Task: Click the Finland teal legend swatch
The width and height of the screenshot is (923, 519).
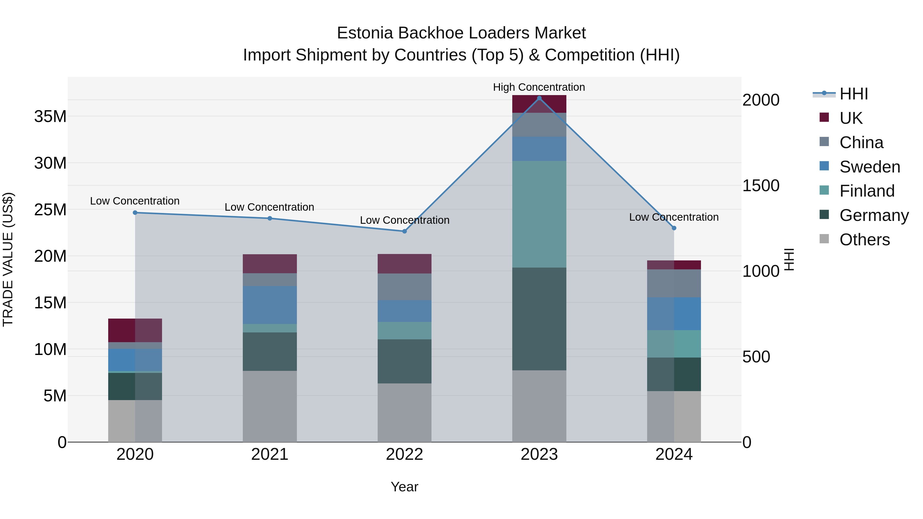Action: [824, 190]
